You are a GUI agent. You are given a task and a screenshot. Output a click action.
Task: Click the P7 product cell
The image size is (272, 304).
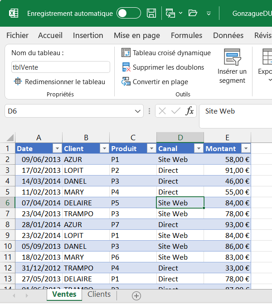[x=133, y=224]
